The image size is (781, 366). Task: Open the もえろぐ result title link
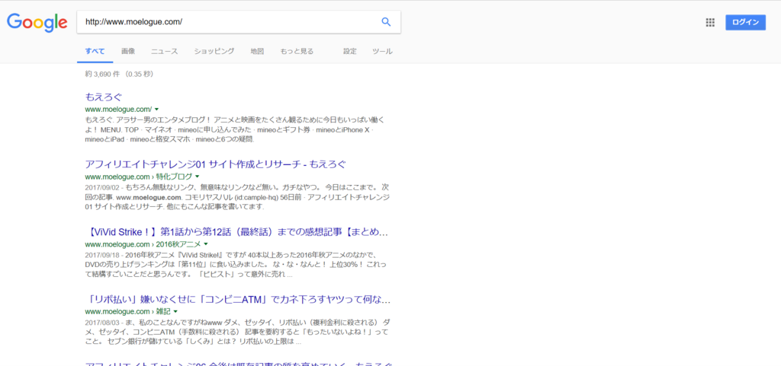pyautogui.click(x=104, y=97)
